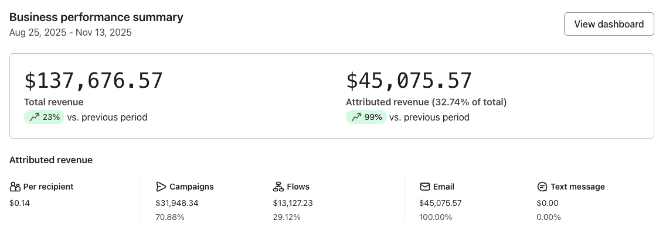The image size is (666, 234).
Task: Click the Per recipient people icon
Action: [x=15, y=187]
